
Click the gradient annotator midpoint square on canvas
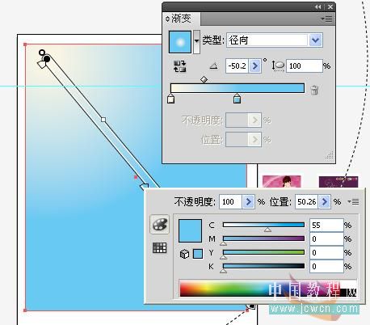point(103,120)
